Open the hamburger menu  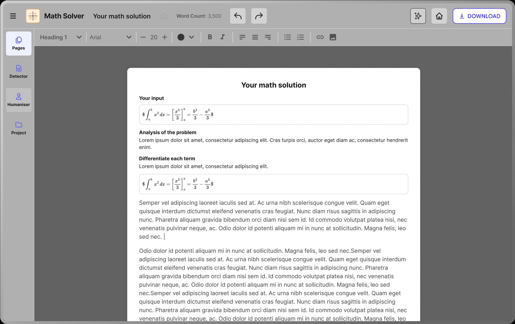point(13,16)
